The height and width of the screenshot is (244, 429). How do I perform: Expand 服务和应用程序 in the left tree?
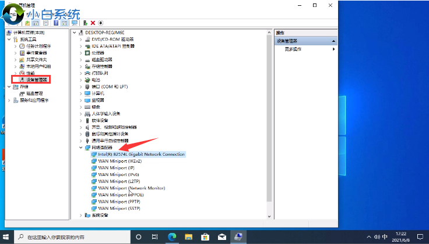(8, 100)
